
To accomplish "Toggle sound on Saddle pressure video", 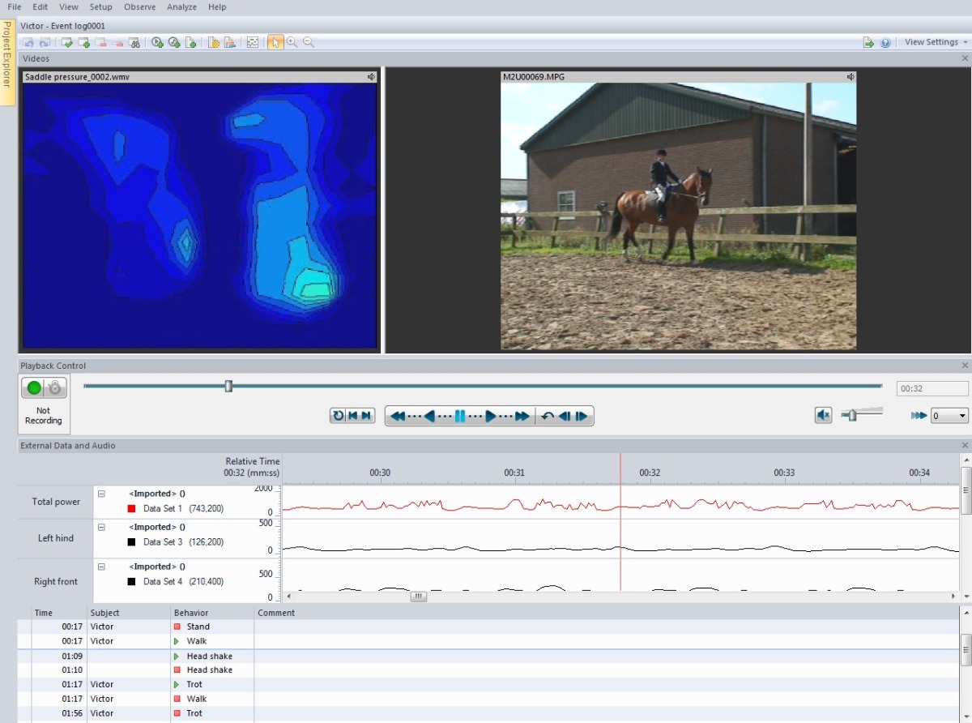I will (371, 77).
